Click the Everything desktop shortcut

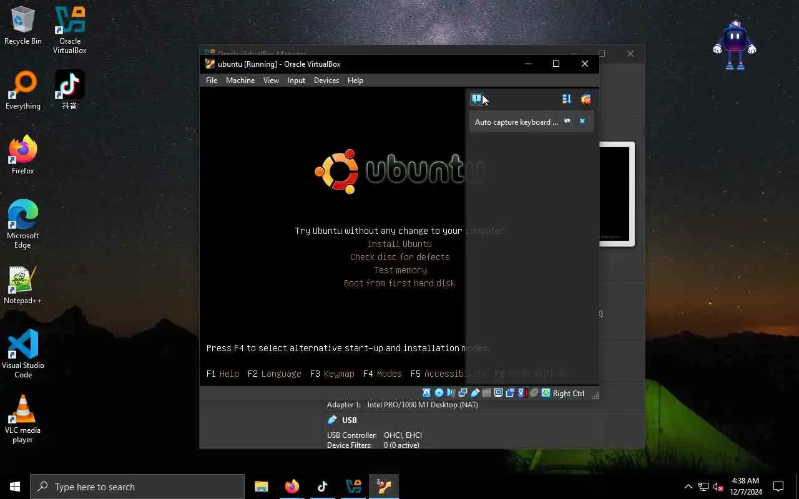pos(23,90)
